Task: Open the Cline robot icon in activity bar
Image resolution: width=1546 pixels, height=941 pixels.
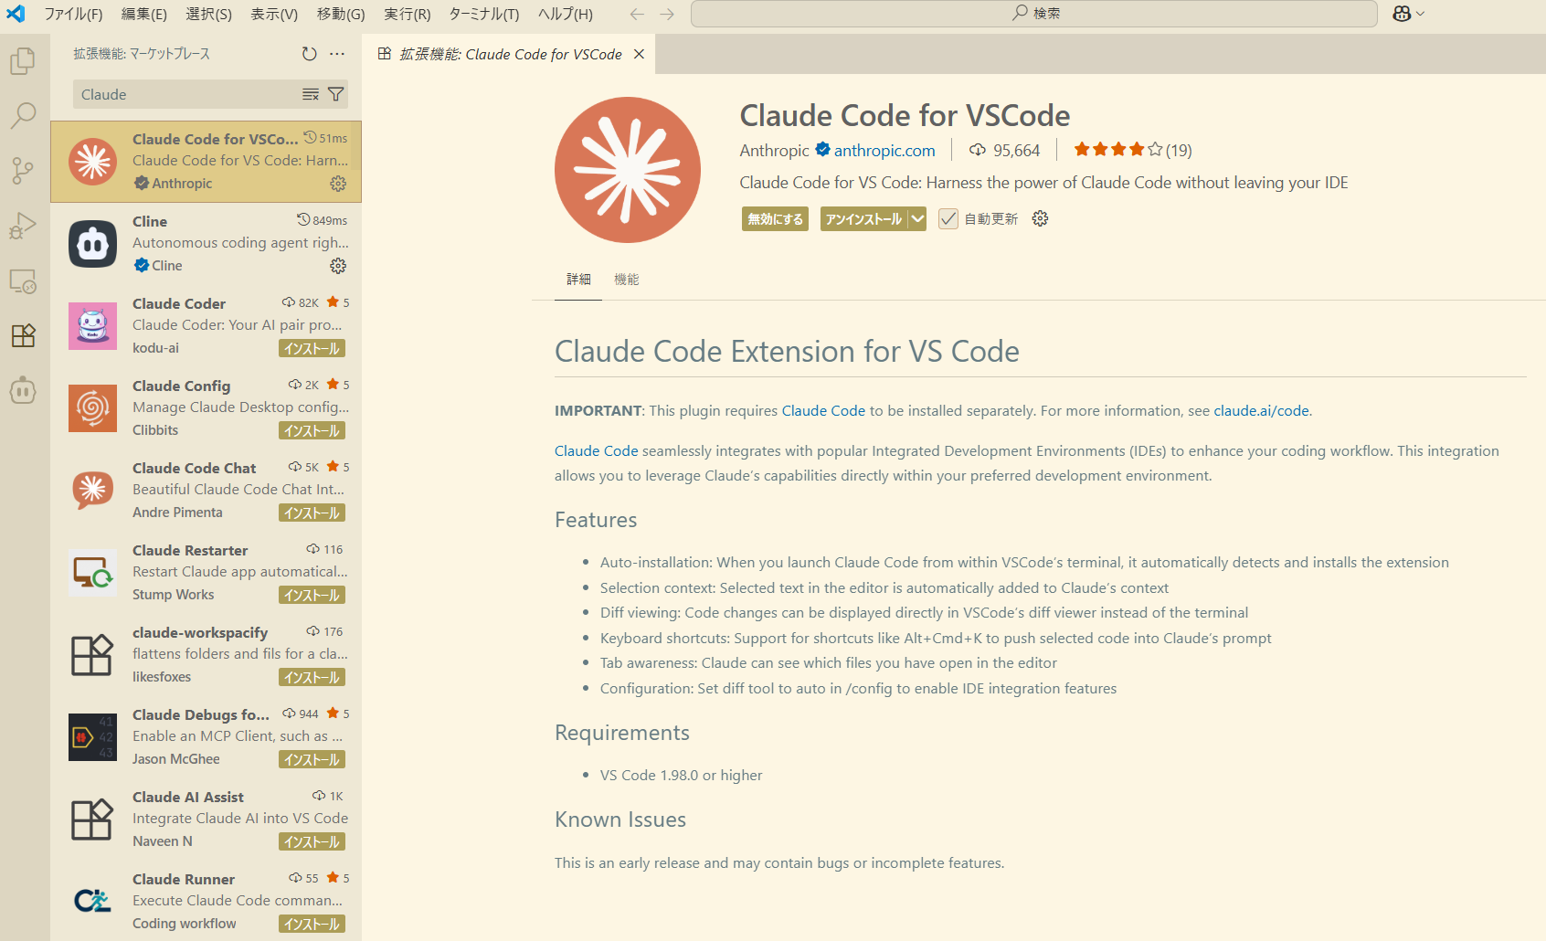Action: (x=23, y=390)
